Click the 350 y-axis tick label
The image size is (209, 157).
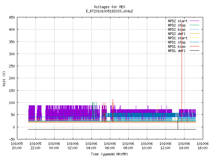[12, 42]
